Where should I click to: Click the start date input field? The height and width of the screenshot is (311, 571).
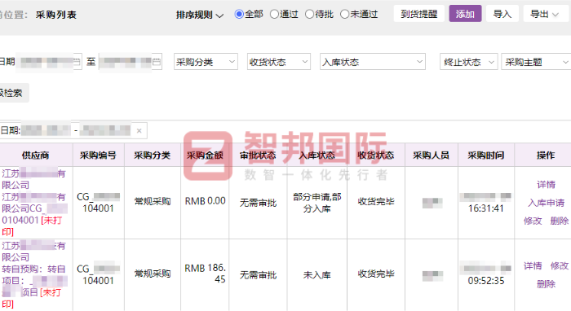tap(48, 62)
